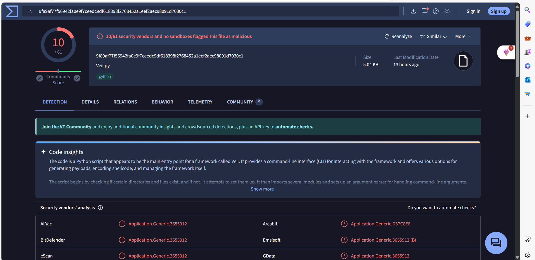This screenshot has width=535, height=260.
Task: Switch to the DETECTION tab
Action: coord(55,102)
